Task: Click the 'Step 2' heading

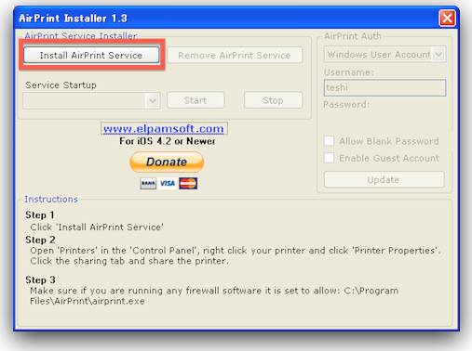Action: [40, 240]
